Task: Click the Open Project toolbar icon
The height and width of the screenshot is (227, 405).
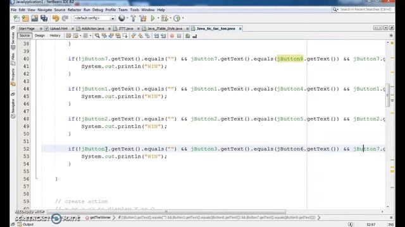Action: [35, 18]
